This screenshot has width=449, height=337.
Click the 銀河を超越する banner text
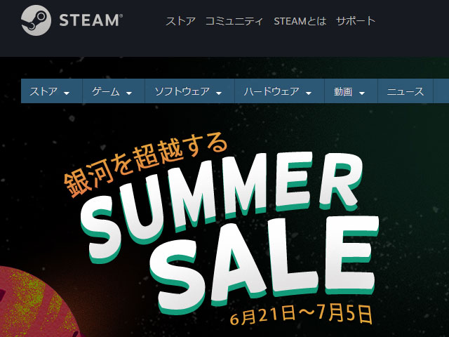(145, 164)
